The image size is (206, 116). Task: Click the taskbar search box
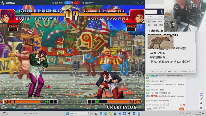click(82, 113)
